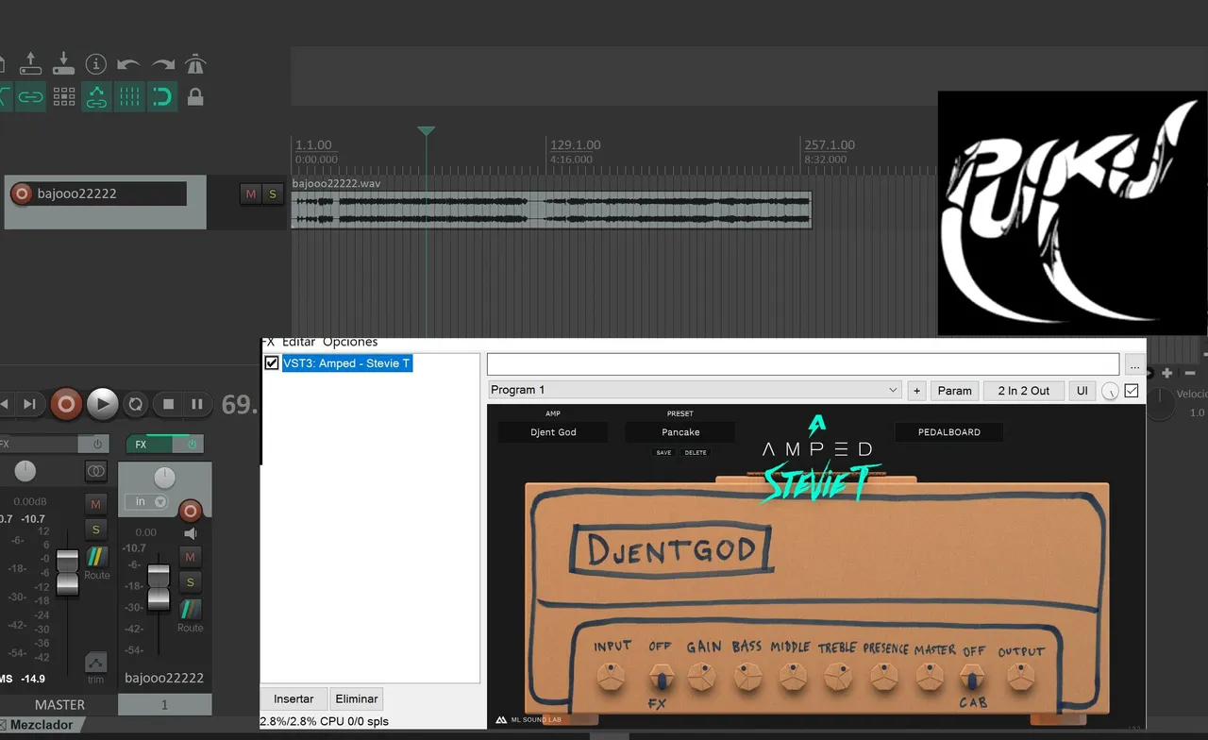This screenshot has height=740, width=1208.
Task: Open Route on MASTER channel
Action: coord(97,563)
